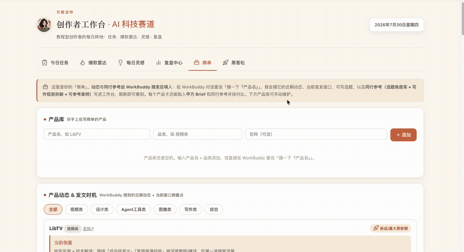Click the LibTV product name
The height and width of the screenshot is (252, 464).
click(56, 228)
